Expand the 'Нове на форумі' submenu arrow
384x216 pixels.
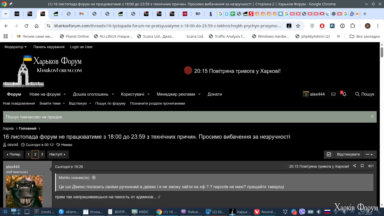pos(65,94)
